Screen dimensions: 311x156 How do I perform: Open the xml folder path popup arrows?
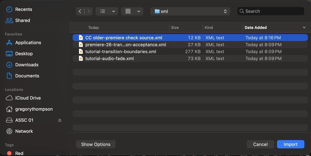pyautogui.click(x=225, y=11)
